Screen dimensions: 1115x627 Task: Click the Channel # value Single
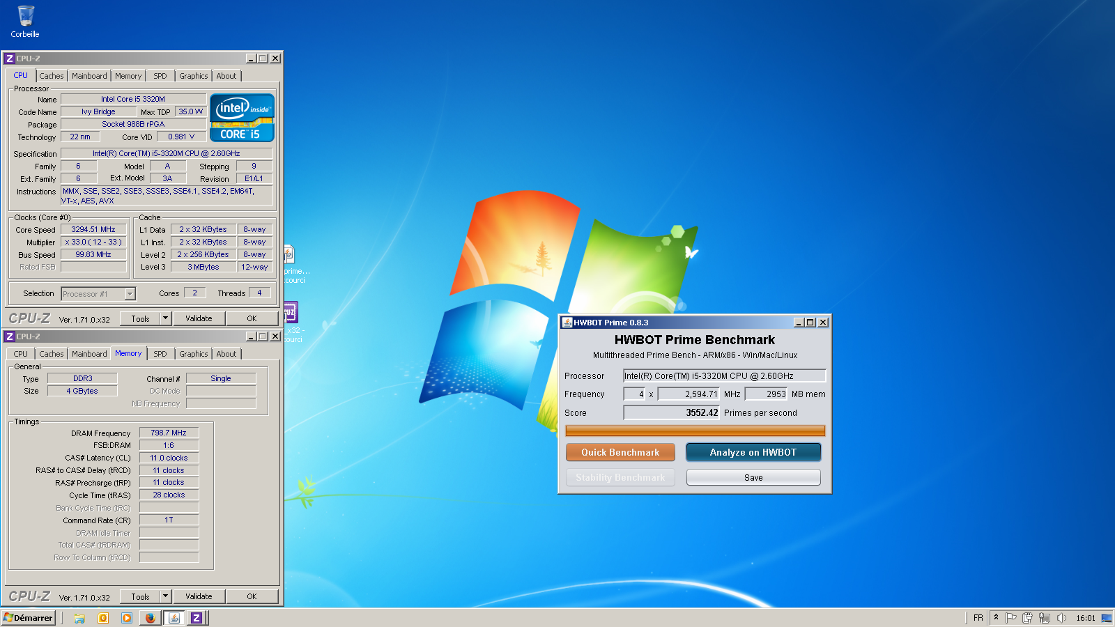click(221, 378)
